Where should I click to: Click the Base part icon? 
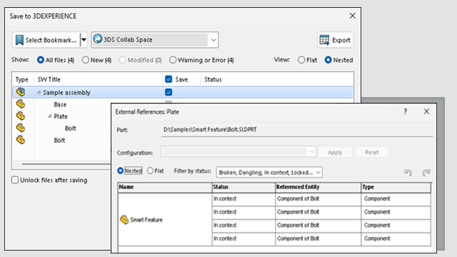click(x=21, y=104)
